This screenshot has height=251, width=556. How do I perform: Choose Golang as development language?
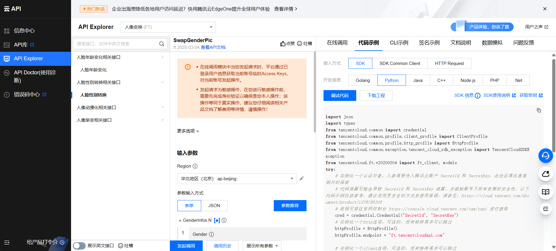click(363, 80)
